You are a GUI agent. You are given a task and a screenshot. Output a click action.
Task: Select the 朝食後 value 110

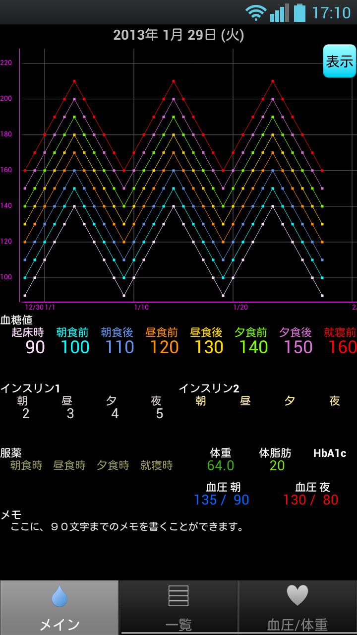[119, 347]
